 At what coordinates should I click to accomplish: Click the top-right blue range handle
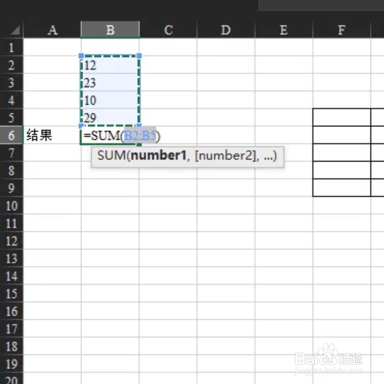point(139,56)
